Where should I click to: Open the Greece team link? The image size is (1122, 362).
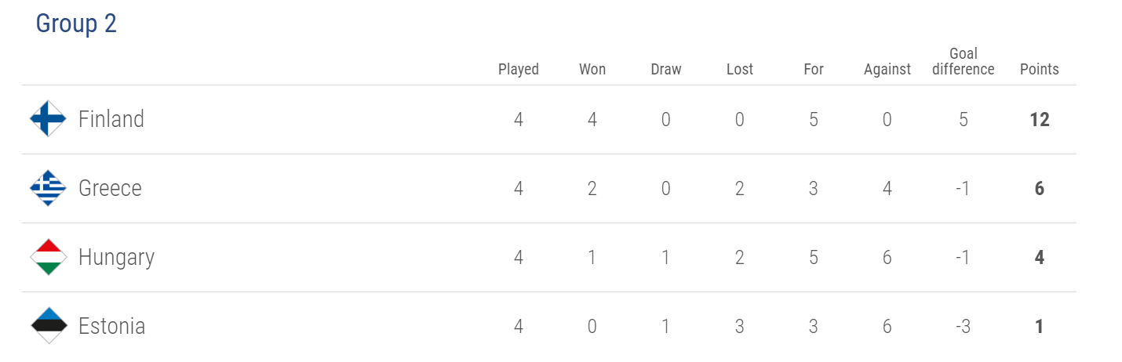click(110, 188)
